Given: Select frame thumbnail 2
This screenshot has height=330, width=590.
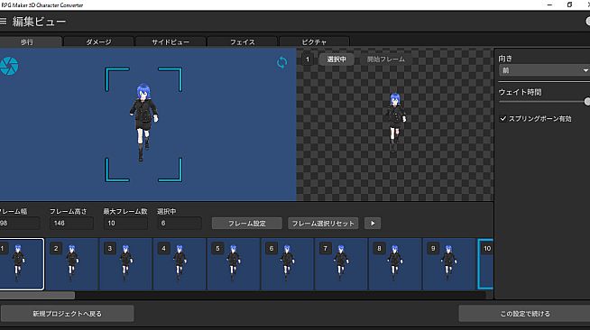Looking at the screenshot, I should [x=72, y=264].
